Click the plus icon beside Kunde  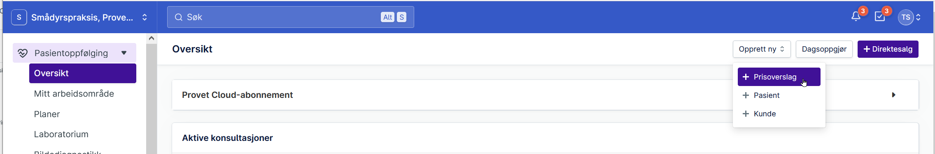[746, 113]
